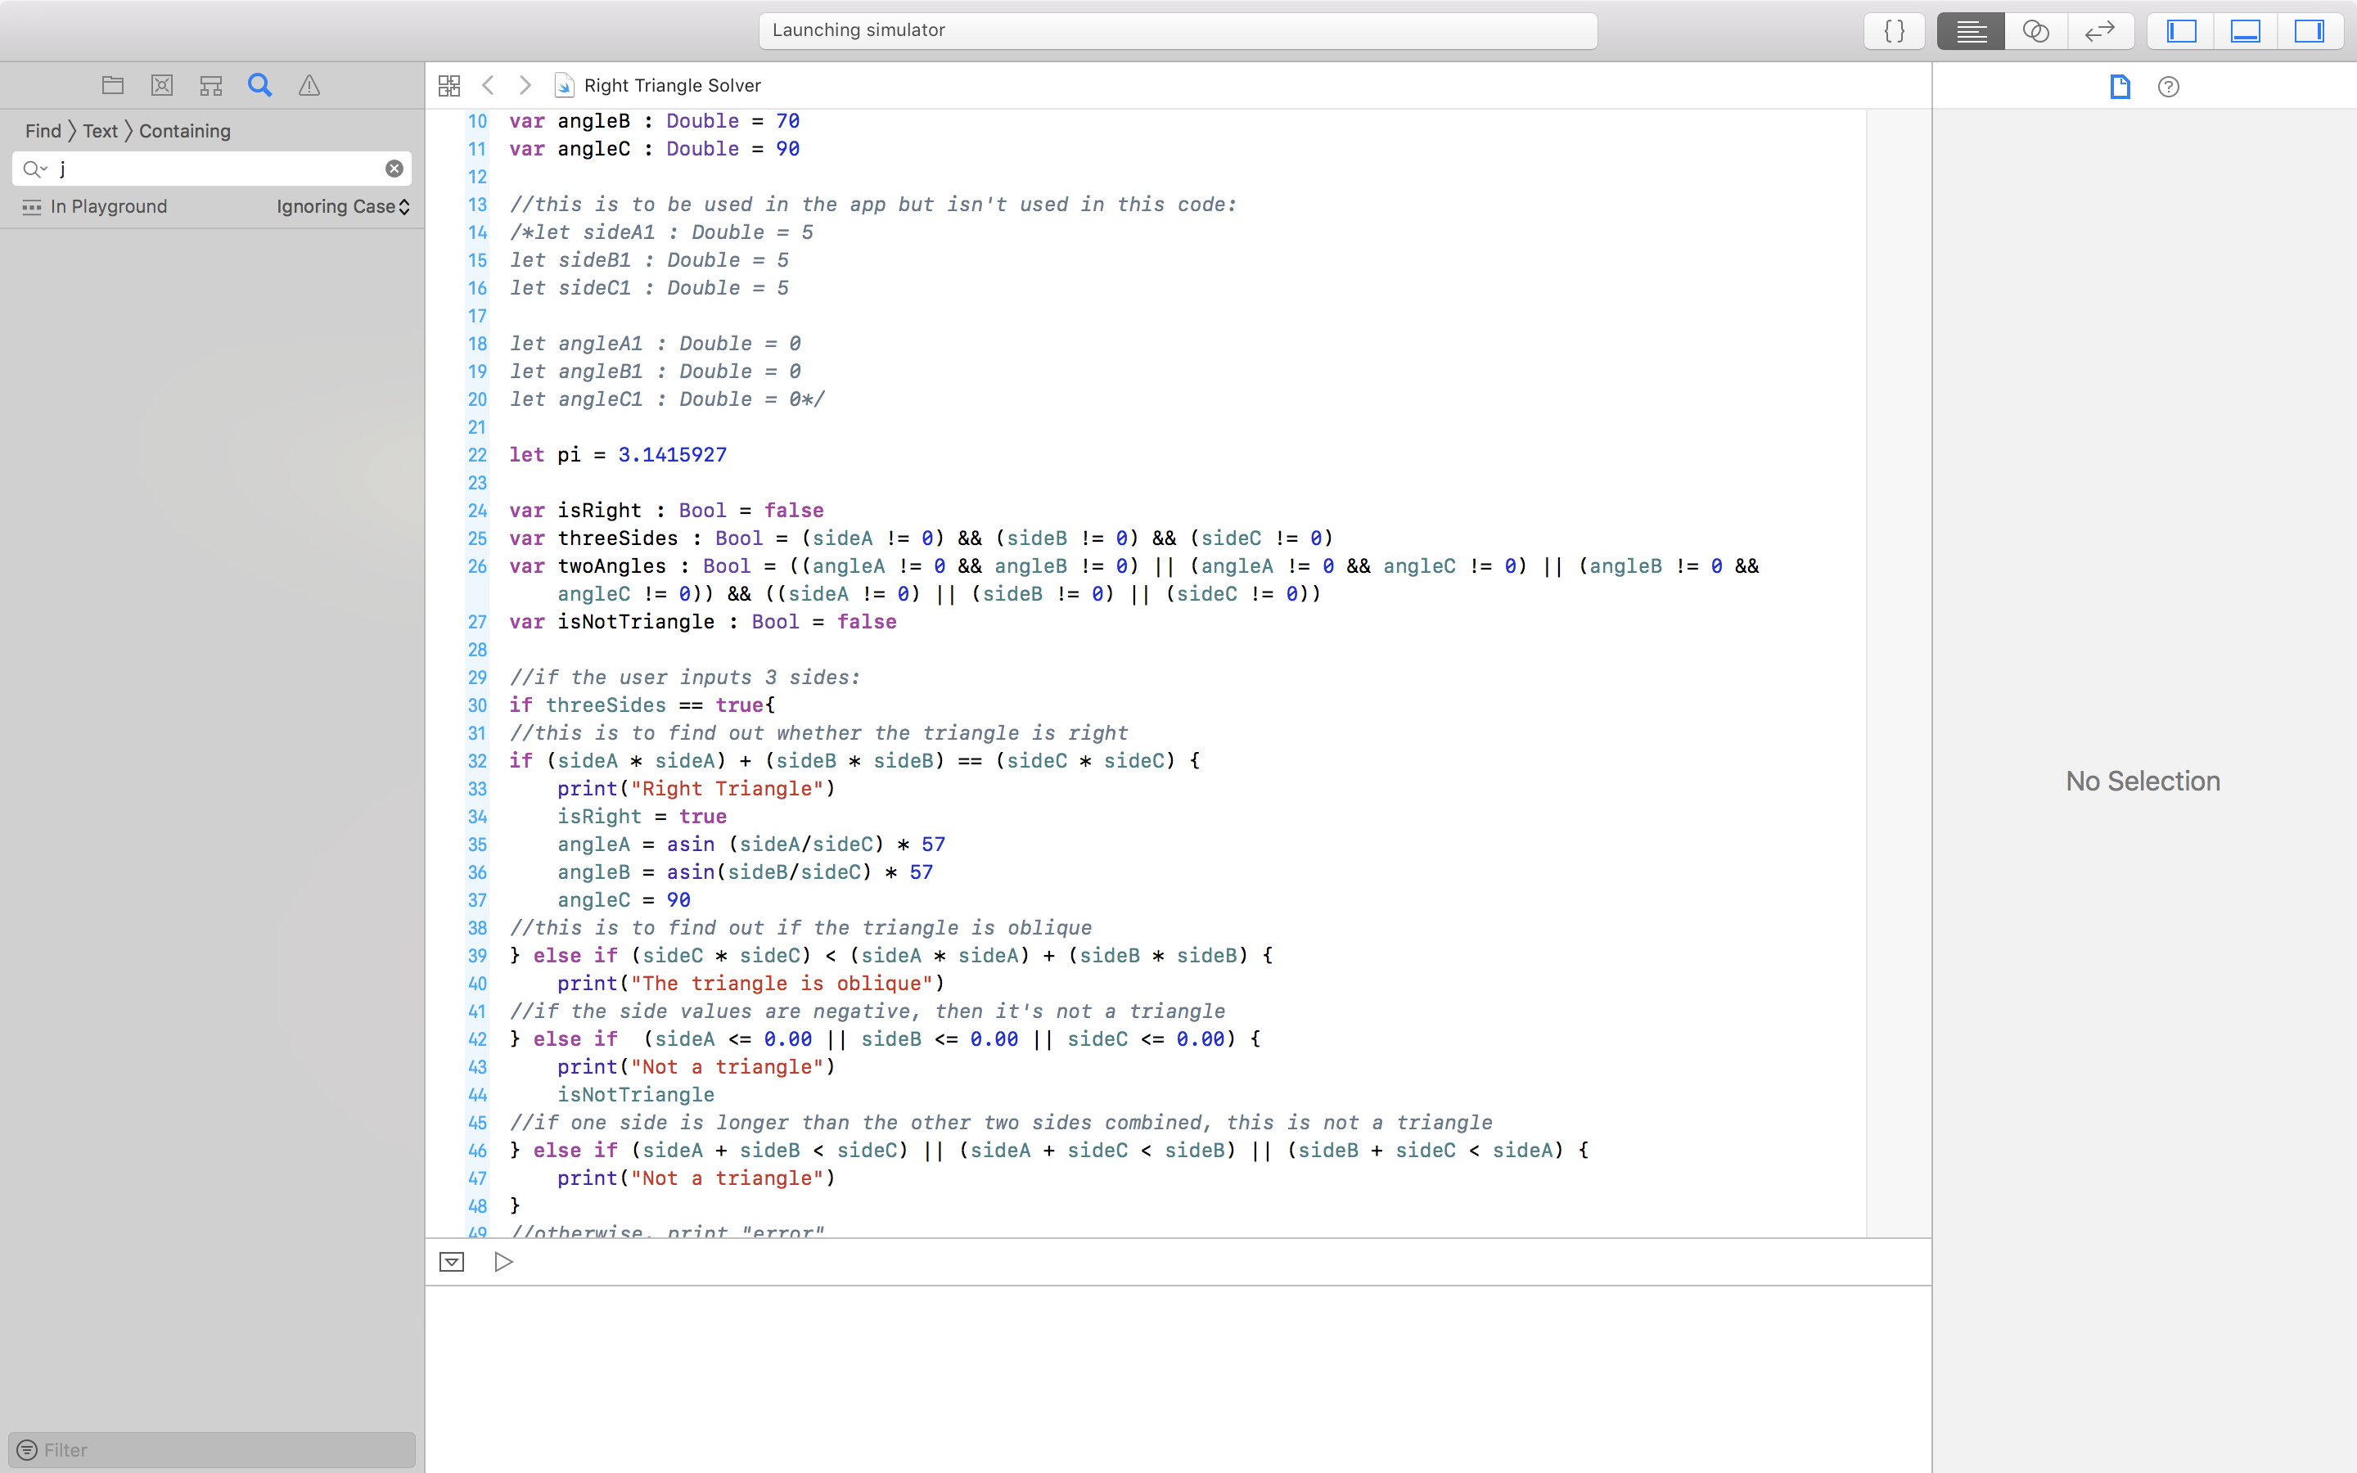Select the Standard editor button

click(x=1971, y=30)
